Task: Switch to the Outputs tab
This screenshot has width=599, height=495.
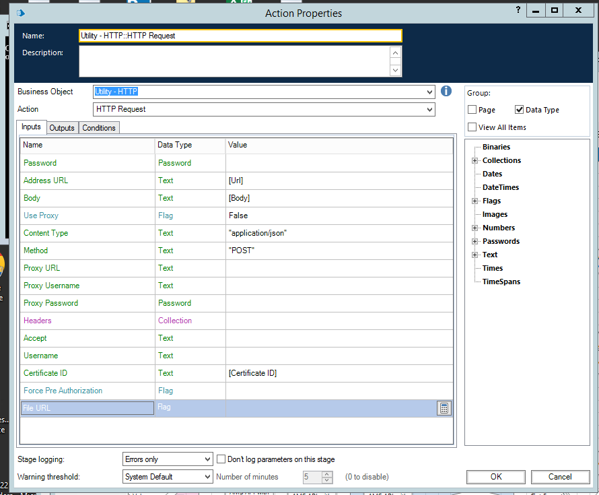Action: tap(62, 128)
